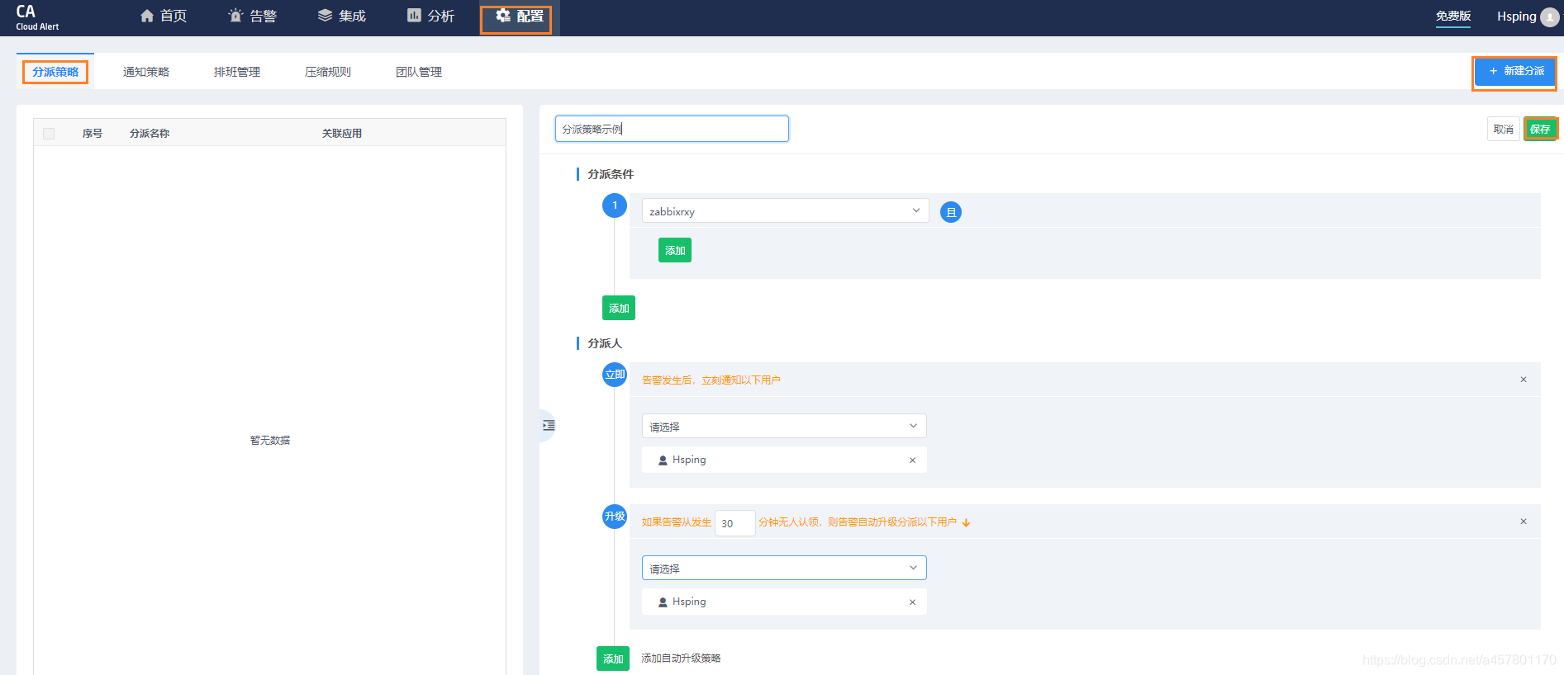Click the 新建分派 button
Image resolution: width=1564 pixels, height=675 pixels.
(1515, 72)
